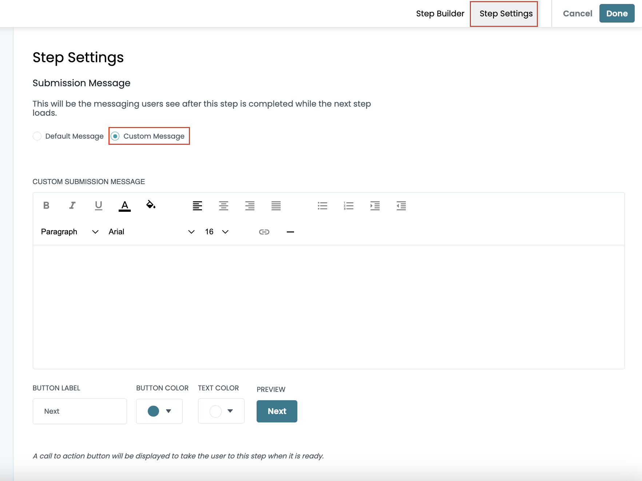Insert a bulleted list
This screenshot has width=642, height=481.
click(322, 206)
